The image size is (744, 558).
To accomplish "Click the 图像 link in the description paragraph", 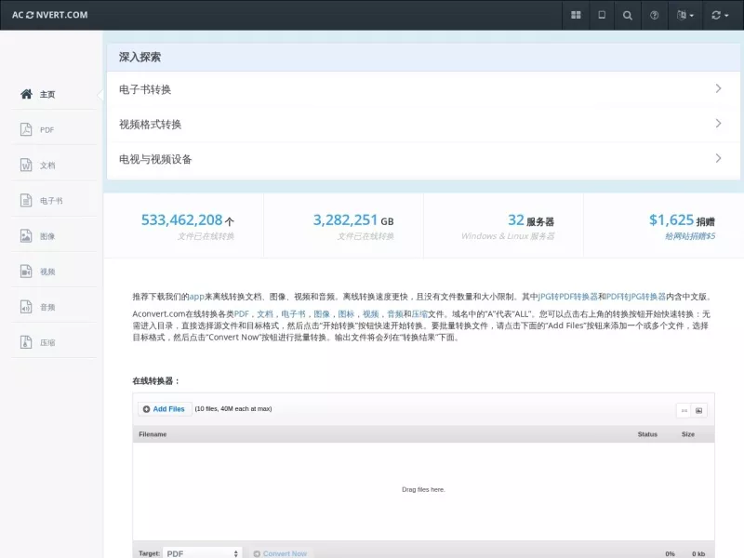I will [x=322, y=314].
